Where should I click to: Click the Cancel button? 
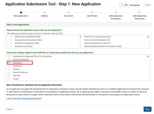(10, 109)
